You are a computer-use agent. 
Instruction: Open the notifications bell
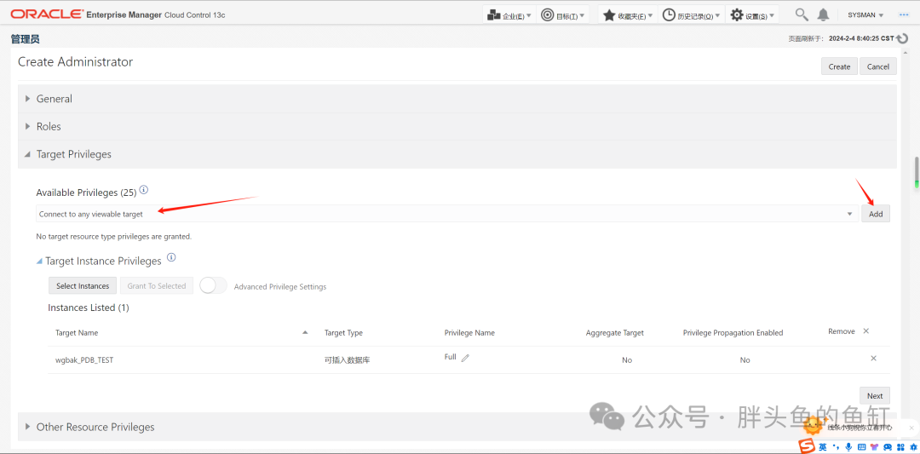tap(824, 14)
